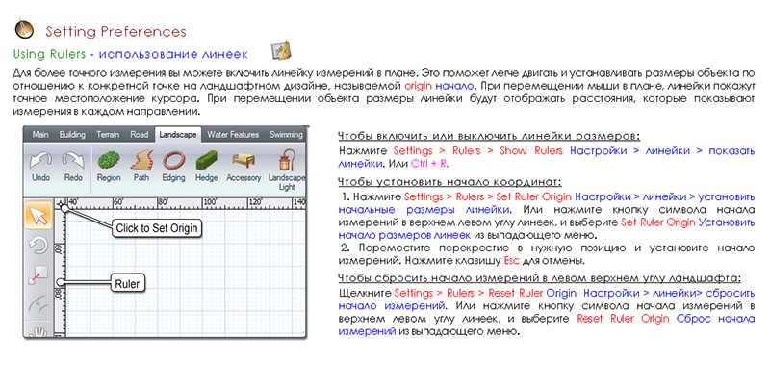The image size is (770, 366).
Task: Open the ruler origin button at corner
Action: 61,202
